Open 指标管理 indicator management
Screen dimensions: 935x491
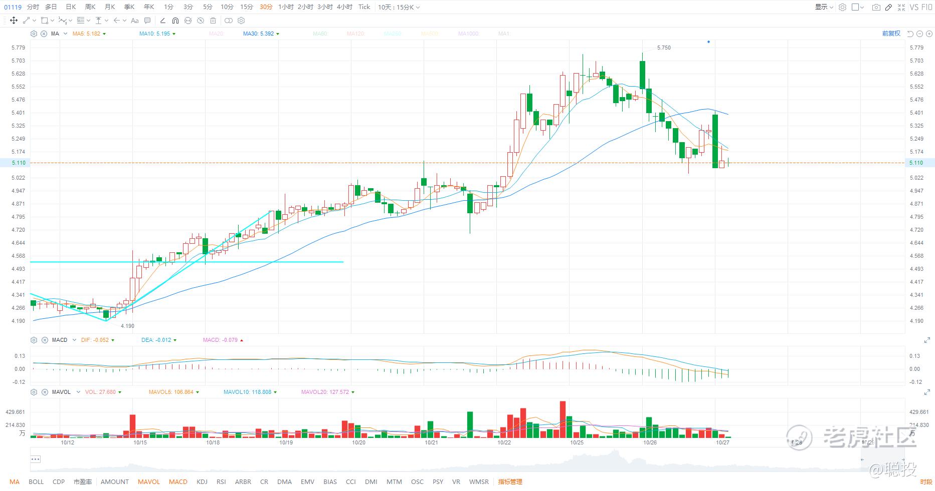point(510,482)
